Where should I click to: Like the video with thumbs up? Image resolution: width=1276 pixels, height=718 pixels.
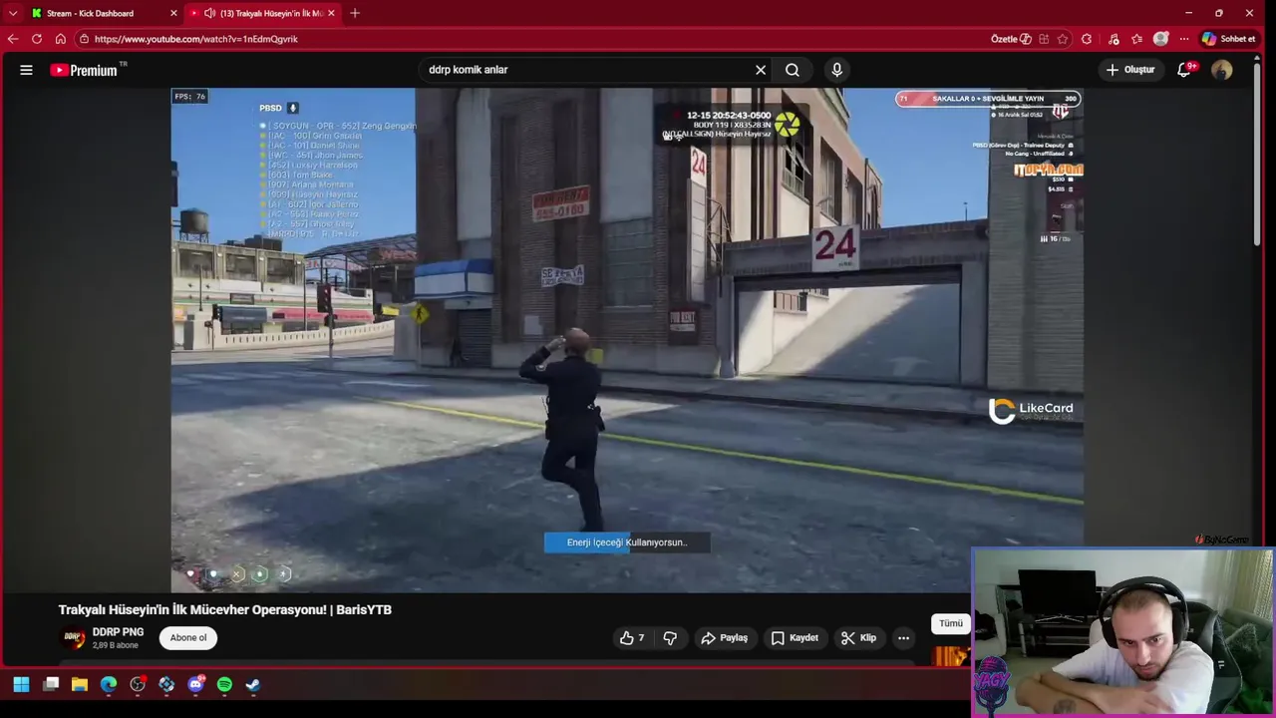click(632, 638)
